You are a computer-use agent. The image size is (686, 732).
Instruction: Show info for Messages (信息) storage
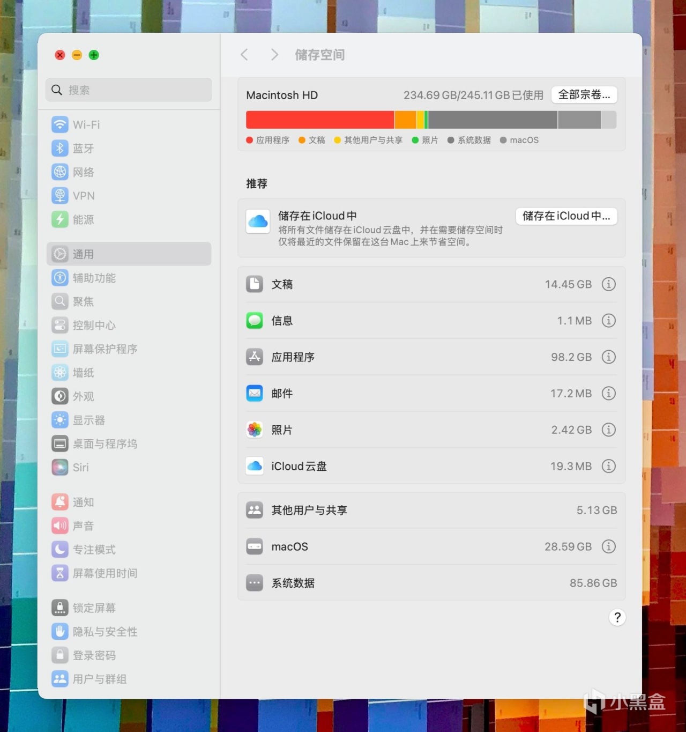tap(608, 321)
